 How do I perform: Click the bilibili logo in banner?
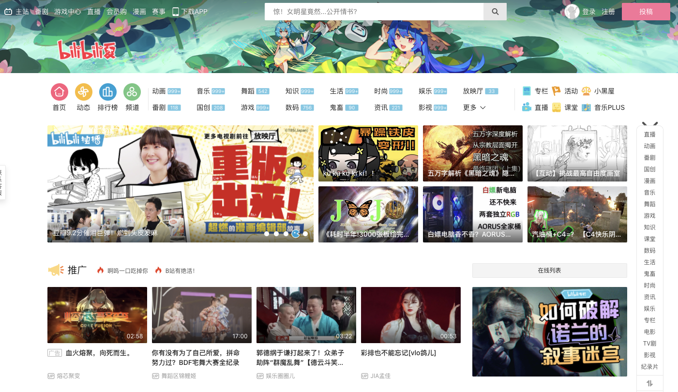pos(87,50)
